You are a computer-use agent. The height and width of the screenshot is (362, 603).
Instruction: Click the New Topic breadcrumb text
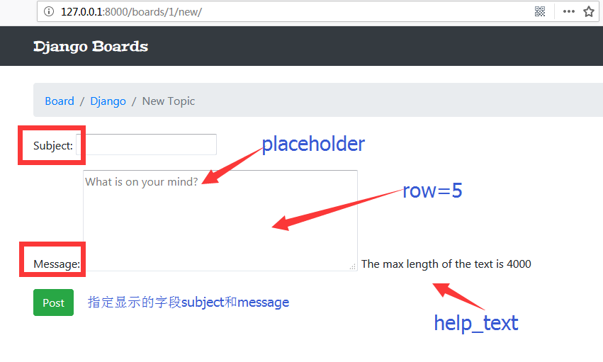(169, 101)
